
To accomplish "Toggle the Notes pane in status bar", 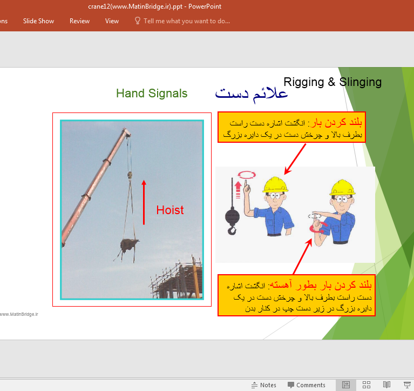I will (x=263, y=385).
